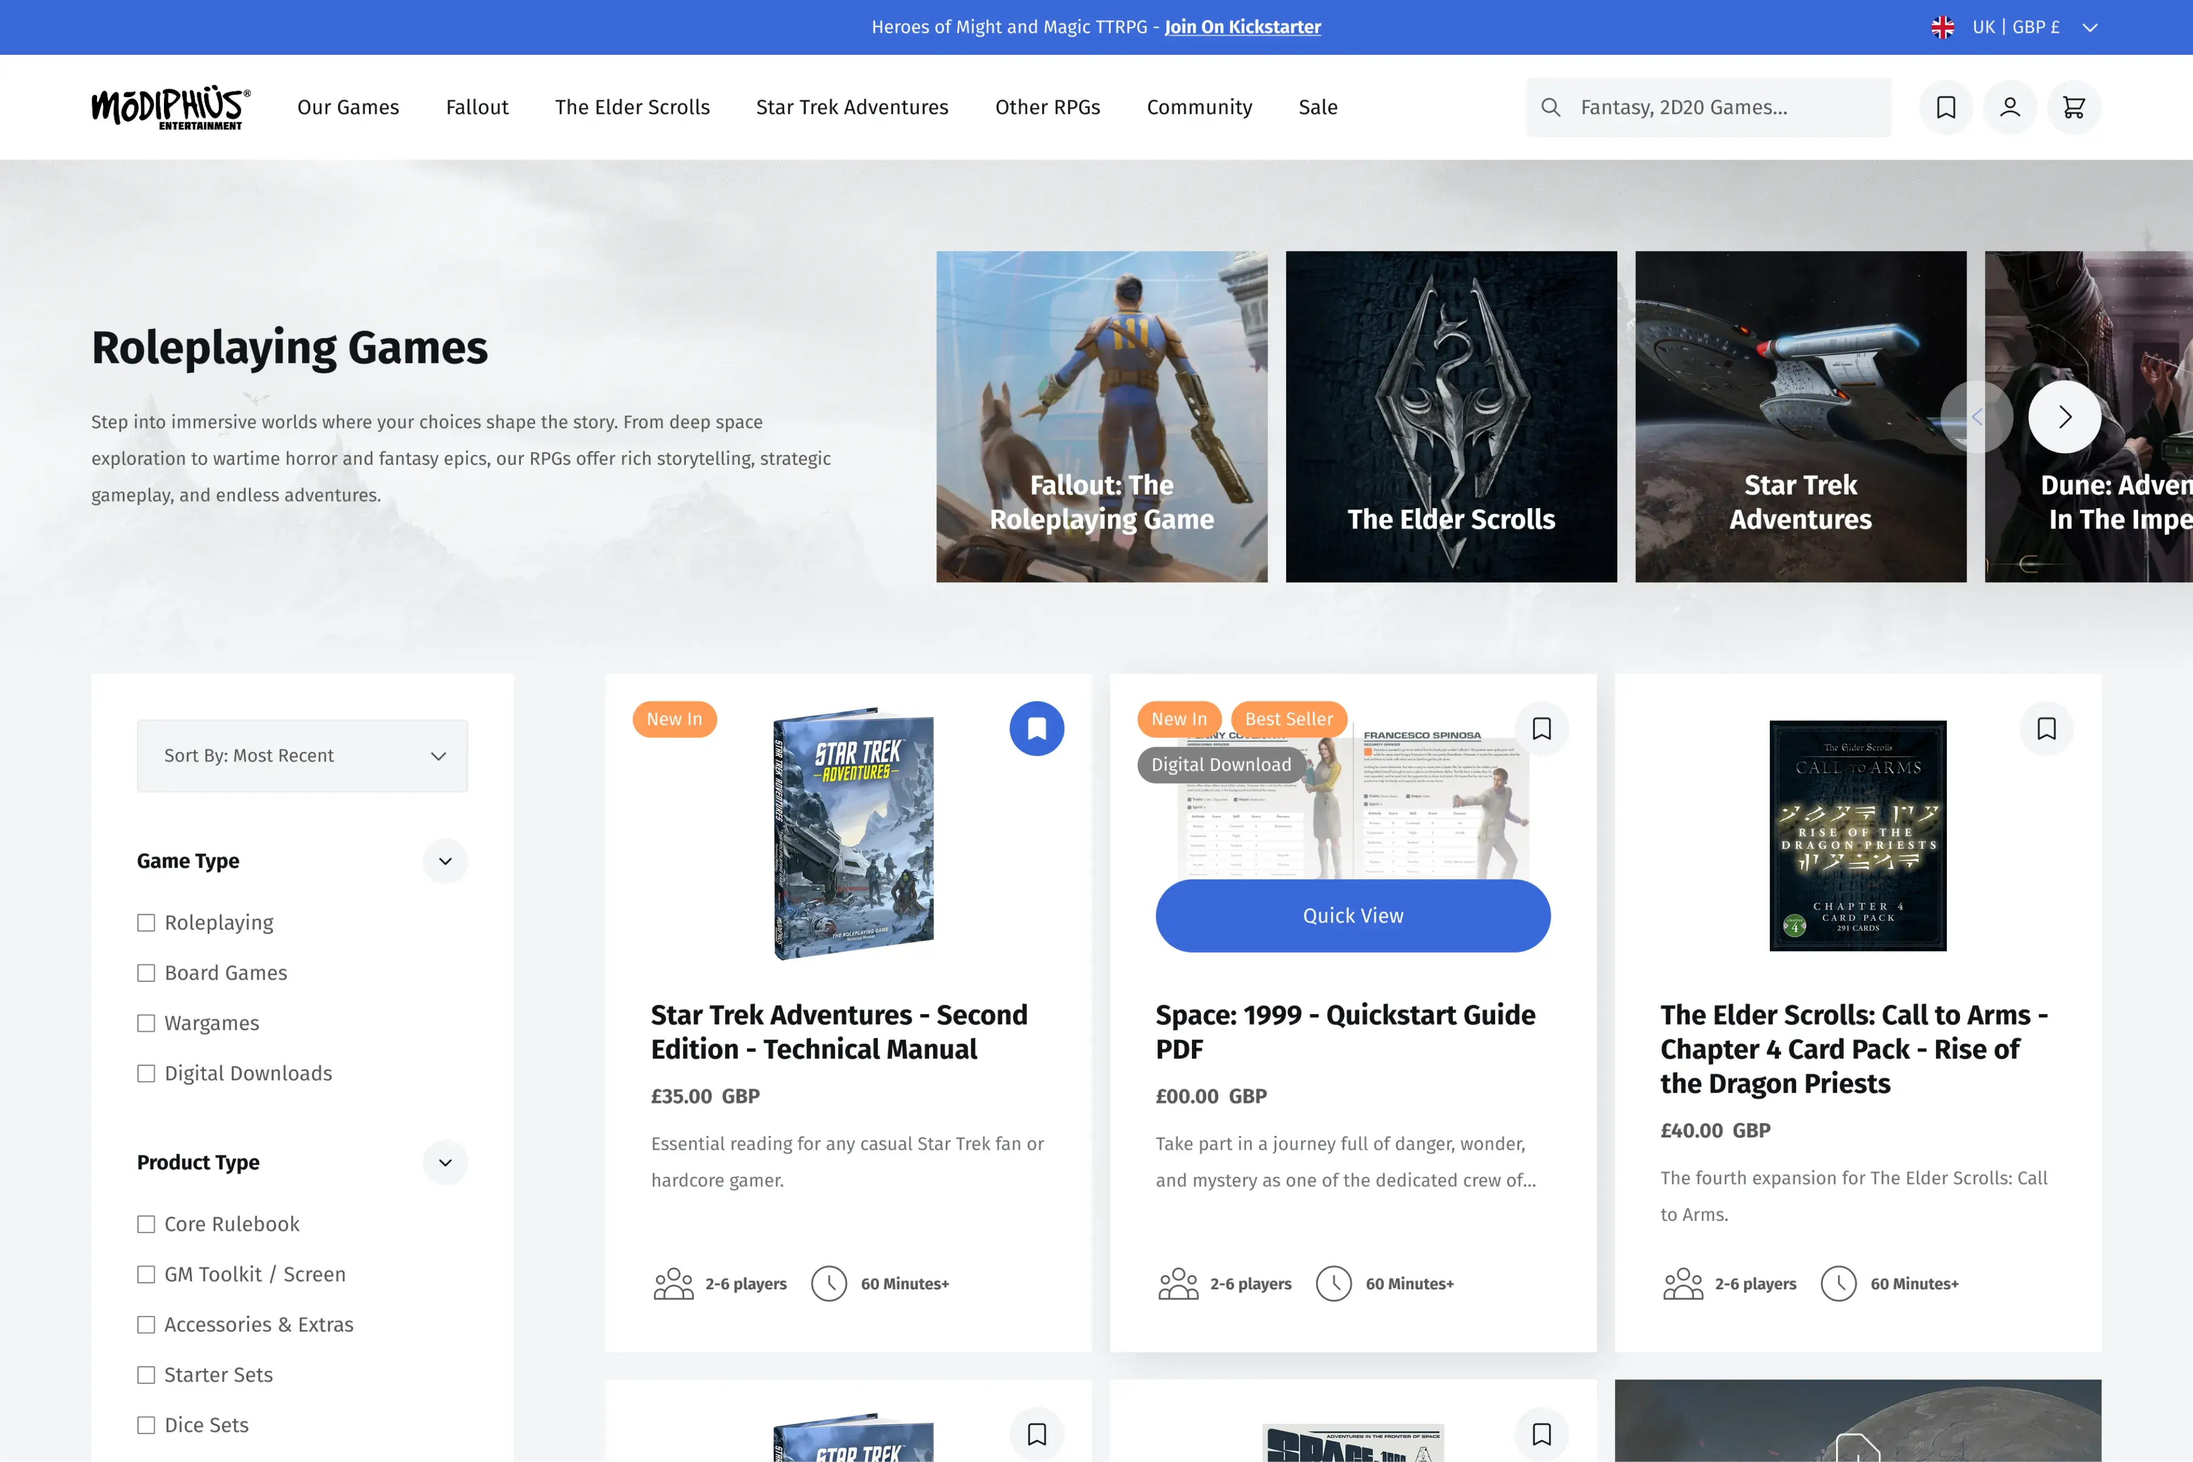Click the search magnifier icon
Image resolution: width=2193 pixels, height=1462 pixels.
pos(1550,107)
